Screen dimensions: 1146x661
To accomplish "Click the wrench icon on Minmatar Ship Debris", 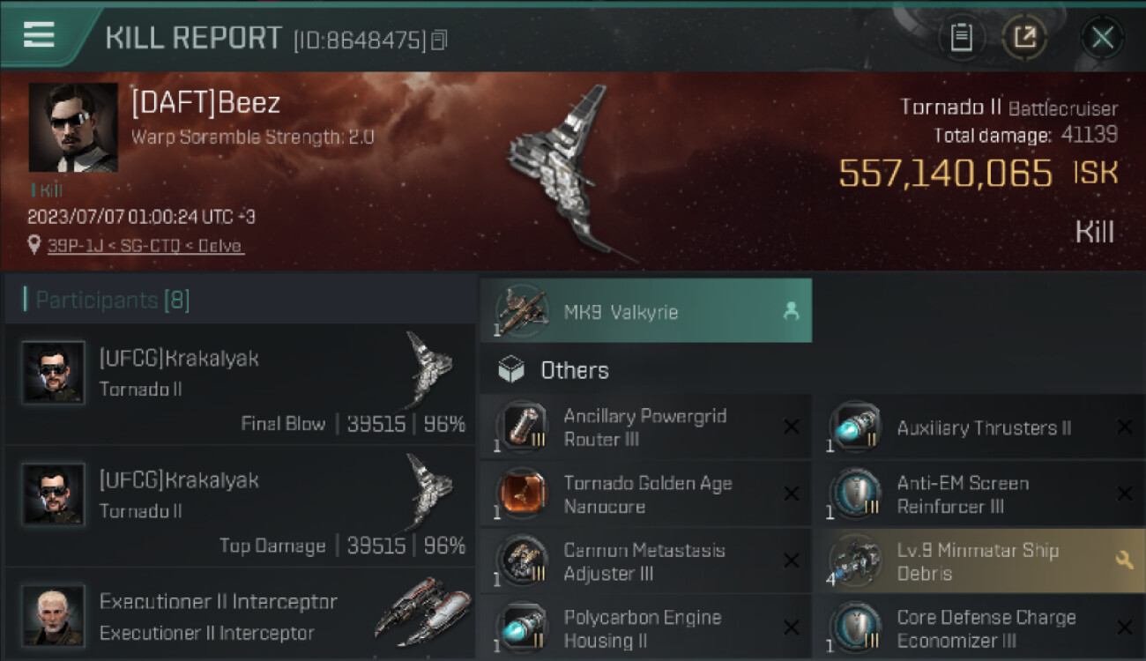I will pos(1124,561).
